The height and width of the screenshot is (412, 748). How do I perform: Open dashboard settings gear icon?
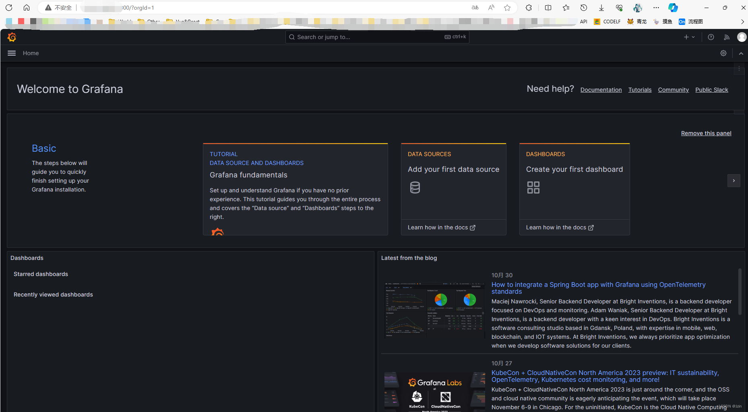pyautogui.click(x=723, y=53)
